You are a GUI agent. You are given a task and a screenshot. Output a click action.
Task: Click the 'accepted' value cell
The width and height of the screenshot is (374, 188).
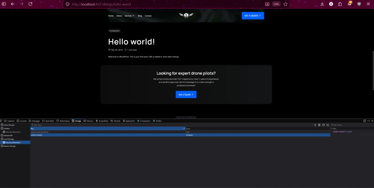[x=257, y=135]
